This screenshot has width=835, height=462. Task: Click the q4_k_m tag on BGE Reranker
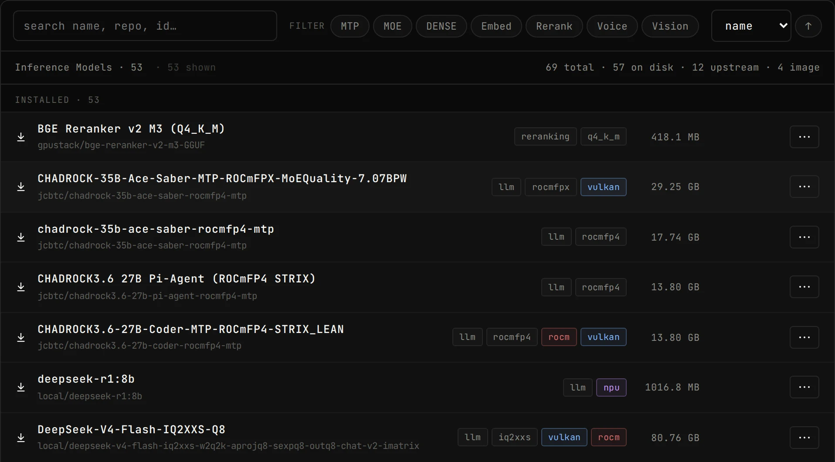604,136
